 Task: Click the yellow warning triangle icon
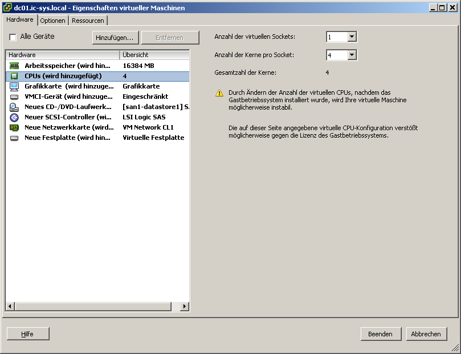(x=219, y=93)
